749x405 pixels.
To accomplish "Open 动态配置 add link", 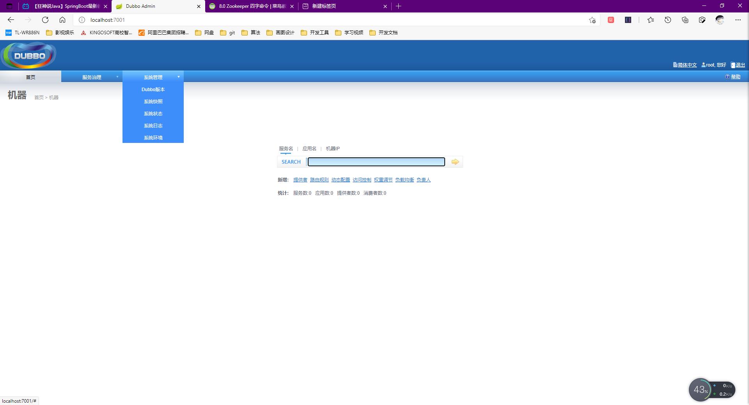I will (341, 180).
